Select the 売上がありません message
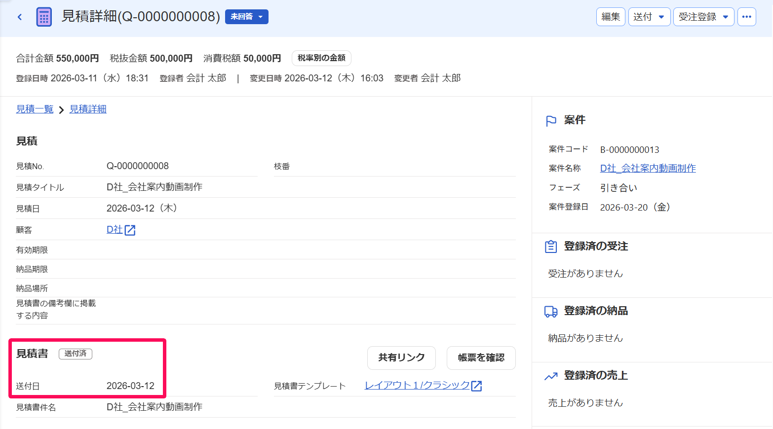Screen dimensions: 773x429 click(x=585, y=402)
